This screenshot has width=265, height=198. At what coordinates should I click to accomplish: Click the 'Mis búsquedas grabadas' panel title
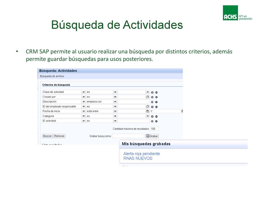[146, 144]
